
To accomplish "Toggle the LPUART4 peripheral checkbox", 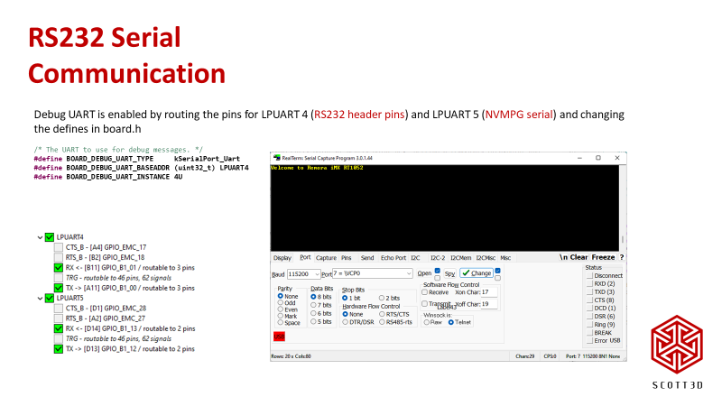I will click(x=50, y=237).
